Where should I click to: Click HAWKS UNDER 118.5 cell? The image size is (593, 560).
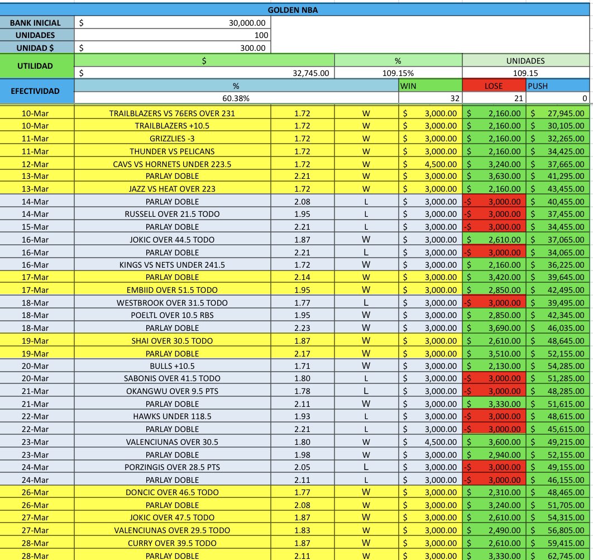[x=173, y=416]
